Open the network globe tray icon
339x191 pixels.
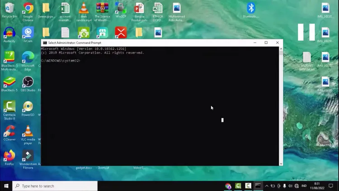[297, 186]
